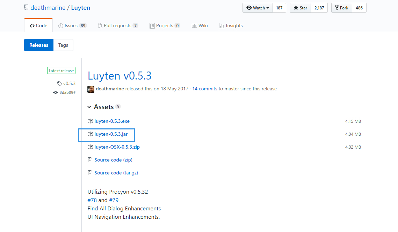Image resolution: width=398 pixels, height=232 pixels.
Task: Open issue #79 link
Action: point(114,200)
